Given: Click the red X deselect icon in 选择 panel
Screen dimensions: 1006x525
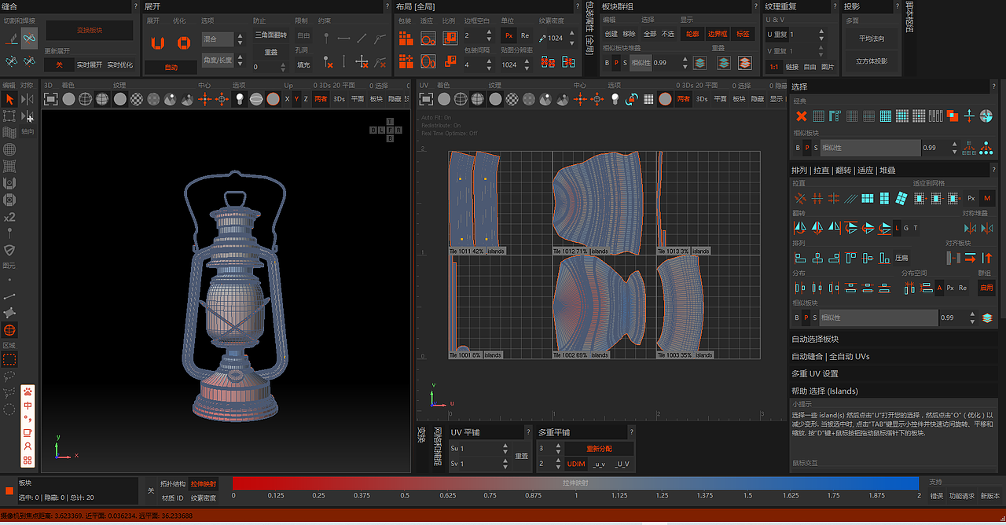Looking at the screenshot, I should point(802,116).
